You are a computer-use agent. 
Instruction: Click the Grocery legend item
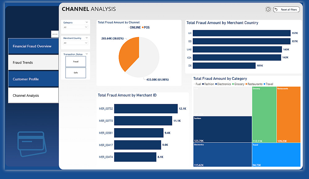click(238, 84)
